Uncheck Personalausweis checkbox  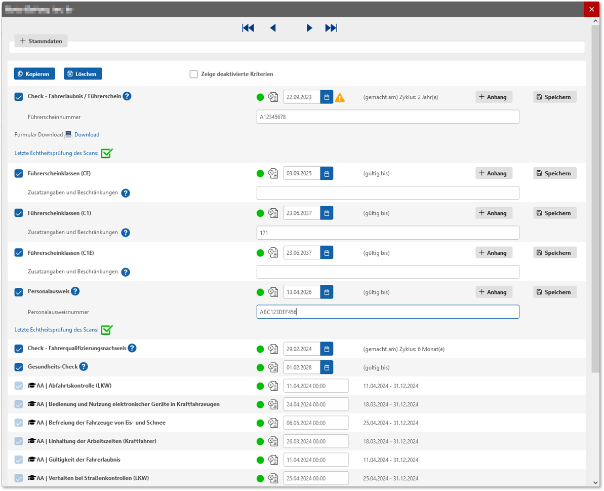tap(19, 292)
